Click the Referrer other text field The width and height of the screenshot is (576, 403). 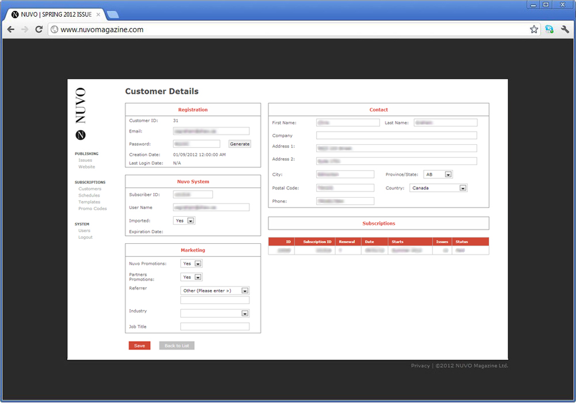(x=215, y=300)
